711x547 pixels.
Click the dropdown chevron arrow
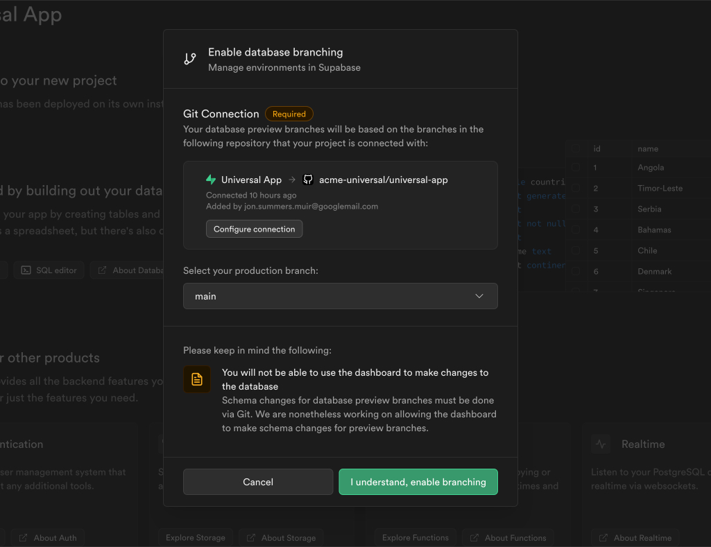click(x=479, y=296)
